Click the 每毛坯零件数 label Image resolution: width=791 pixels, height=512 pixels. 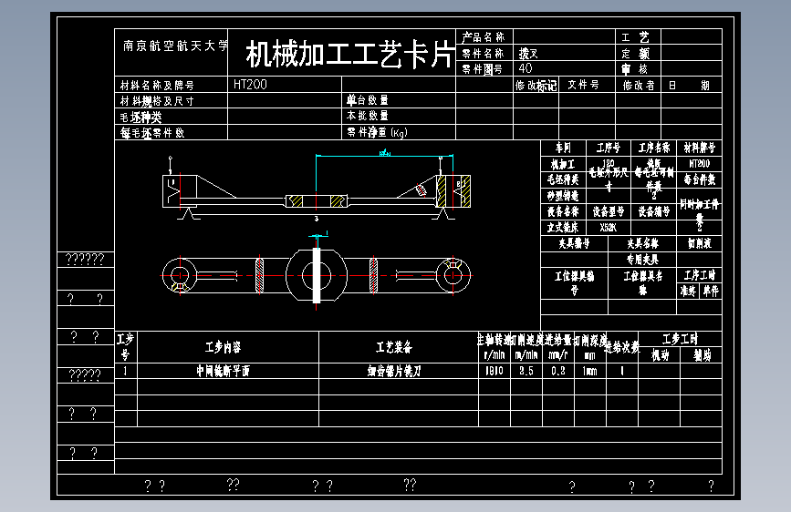[x=152, y=132]
